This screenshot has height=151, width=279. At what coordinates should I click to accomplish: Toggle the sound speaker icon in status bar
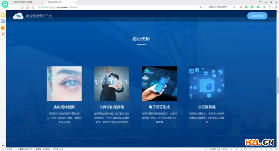pyautogui.click(x=266, y=149)
